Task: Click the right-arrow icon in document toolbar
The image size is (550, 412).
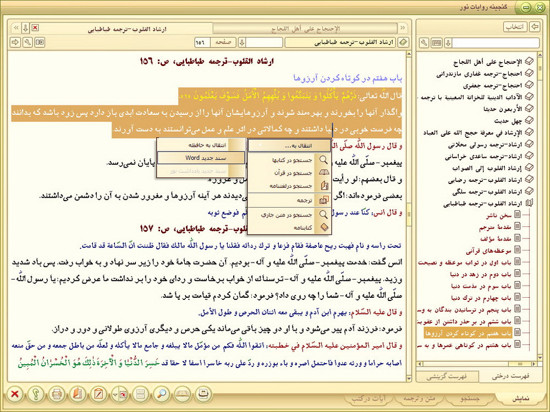Action: tap(15, 42)
